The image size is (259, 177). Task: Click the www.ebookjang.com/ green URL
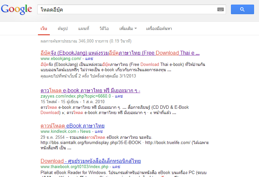(x=61, y=59)
